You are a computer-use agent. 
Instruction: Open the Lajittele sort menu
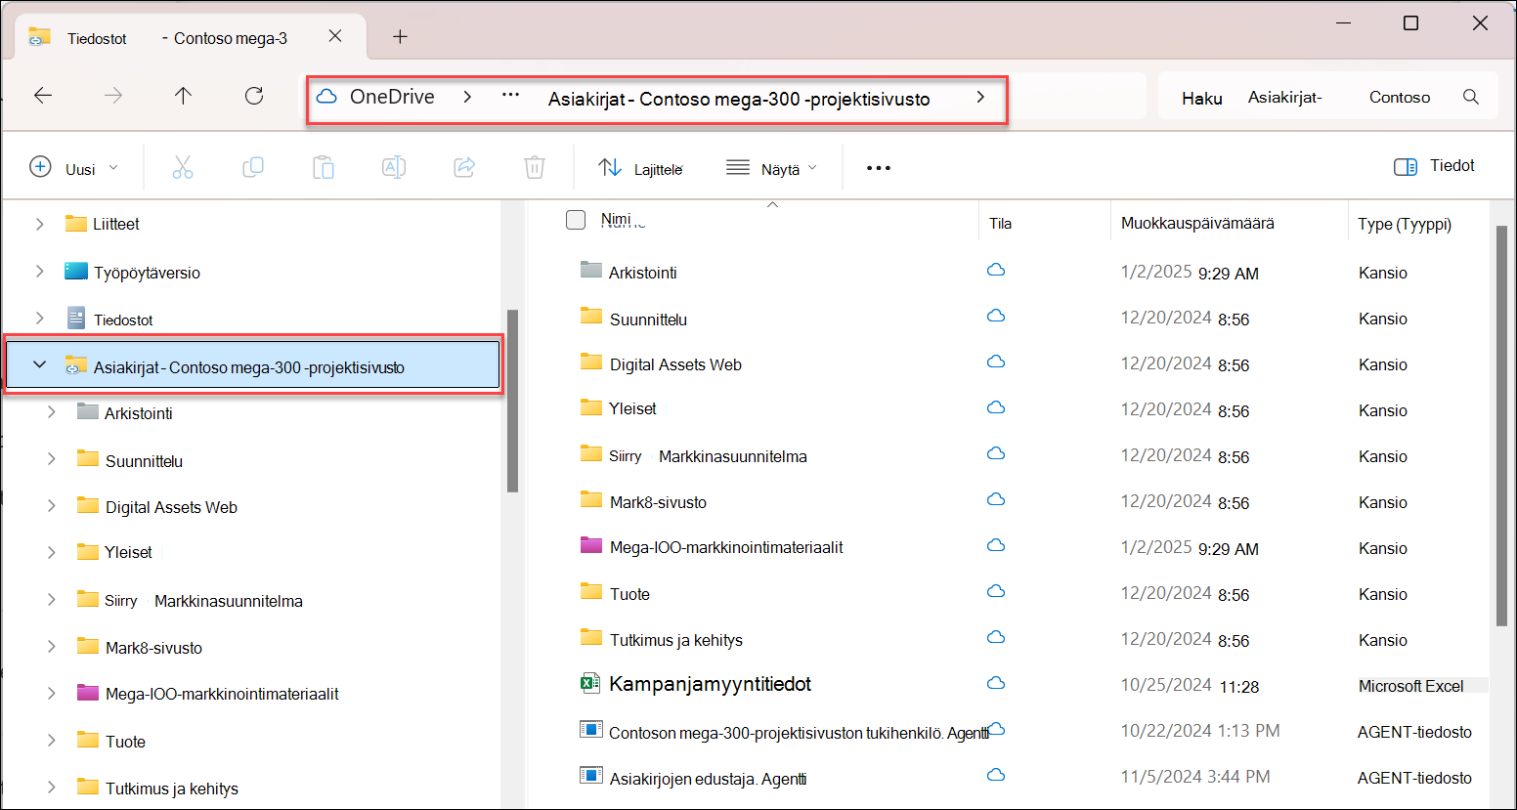point(640,168)
